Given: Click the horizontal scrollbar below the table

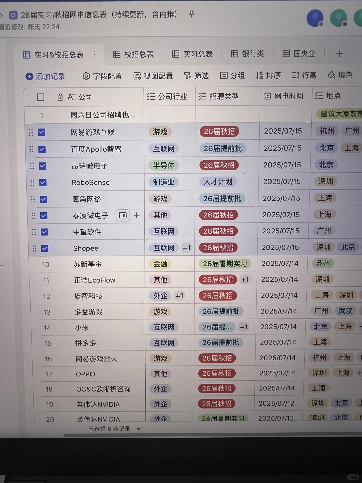Looking at the screenshot, I should pyautogui.click(x=213, y=435).
